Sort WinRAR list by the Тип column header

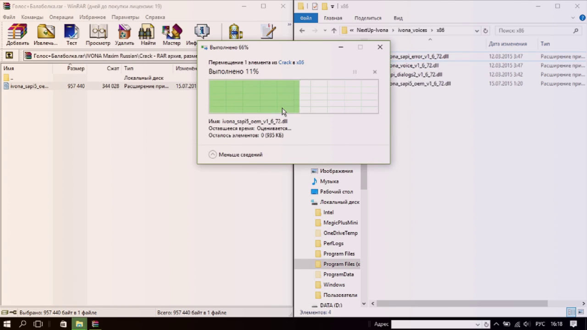[x=148, y=68]
